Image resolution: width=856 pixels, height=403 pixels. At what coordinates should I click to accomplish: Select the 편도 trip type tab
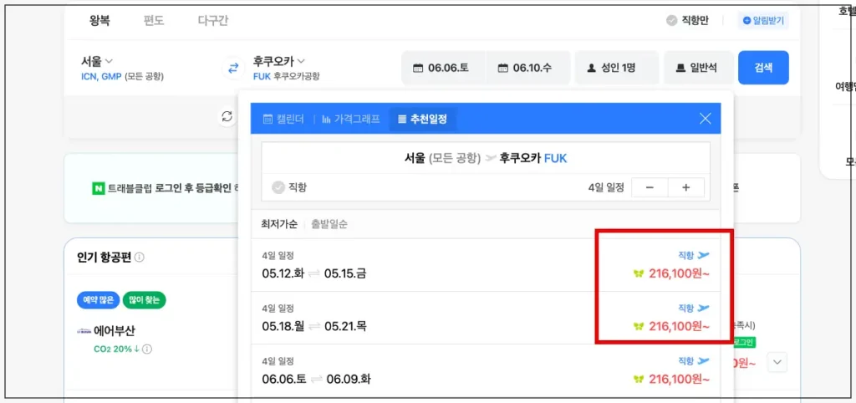154,21
